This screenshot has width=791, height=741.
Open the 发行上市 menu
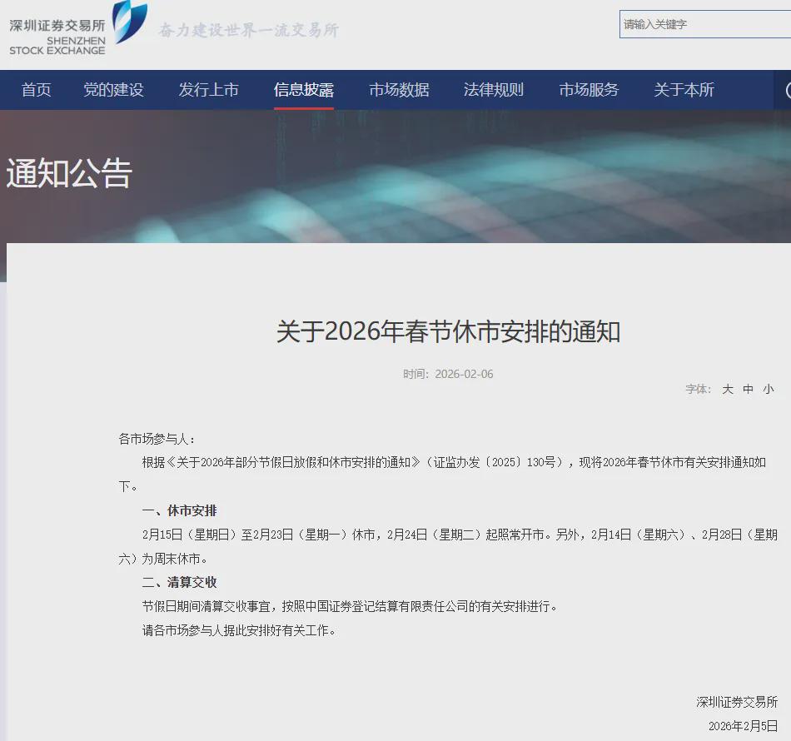coord(208,90)
